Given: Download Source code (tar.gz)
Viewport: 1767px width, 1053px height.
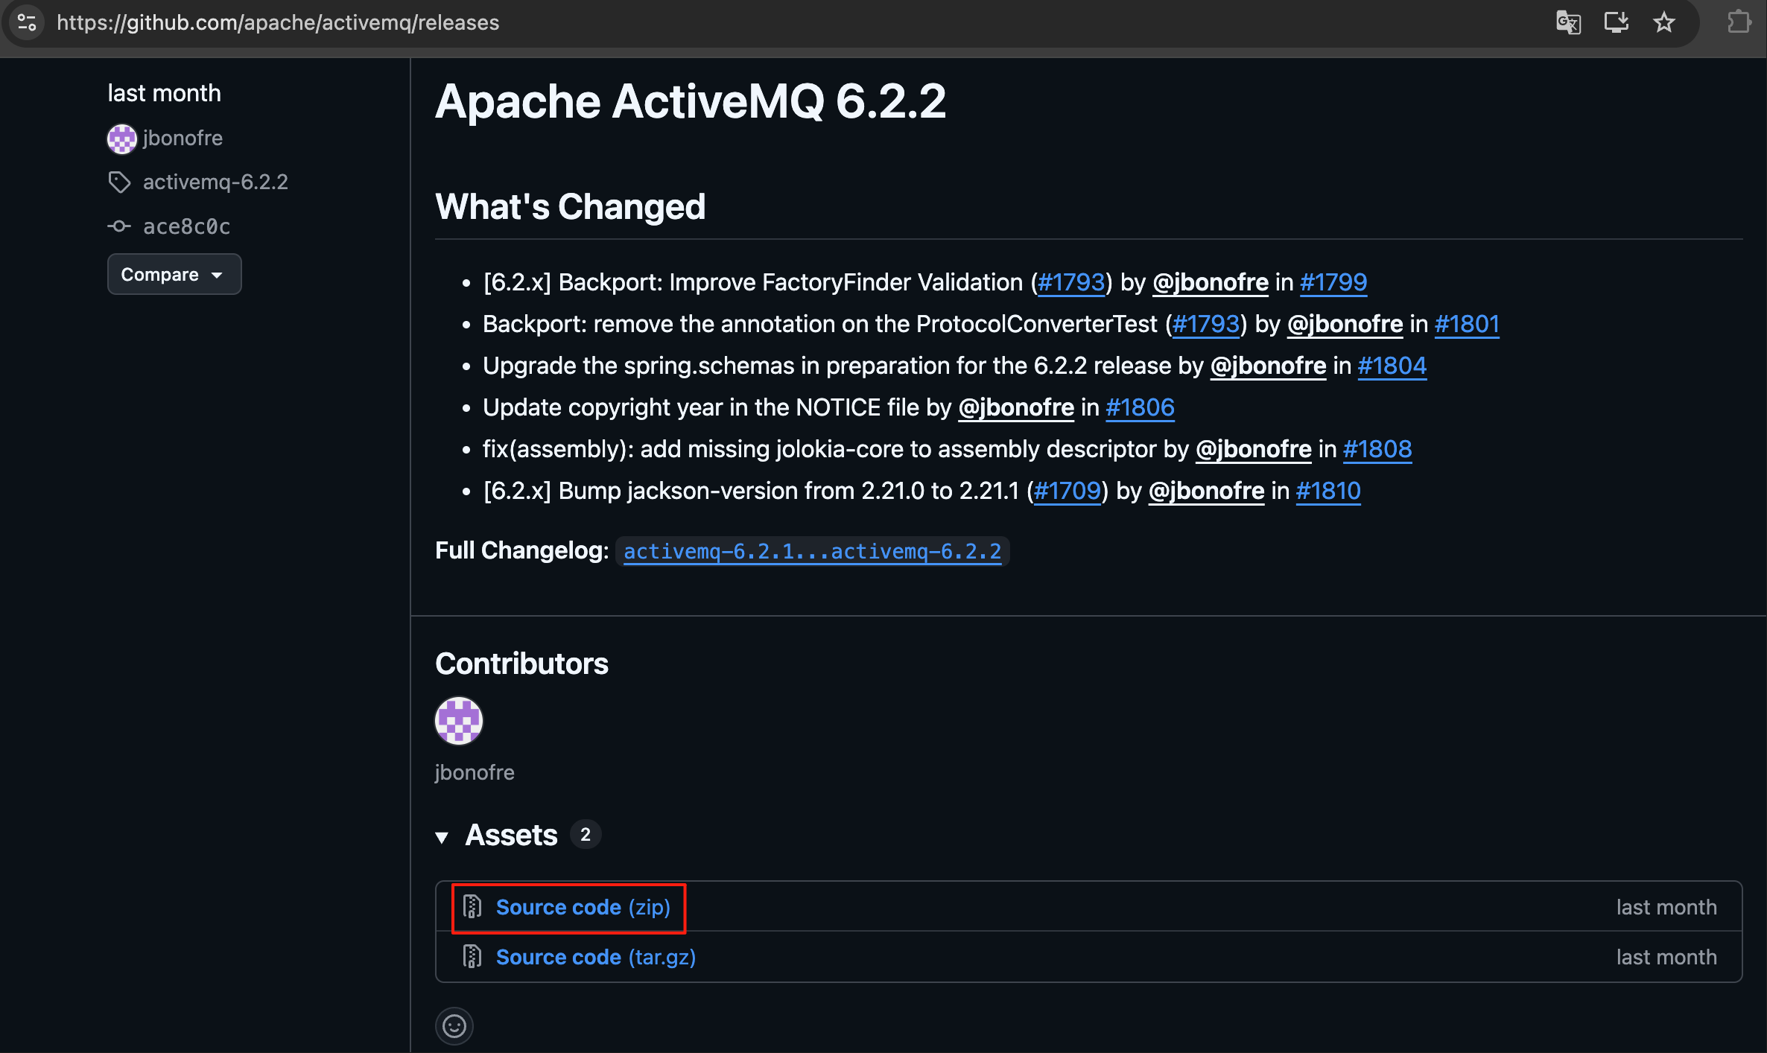Looking at the screenshot, I should (x=595, y=957).
